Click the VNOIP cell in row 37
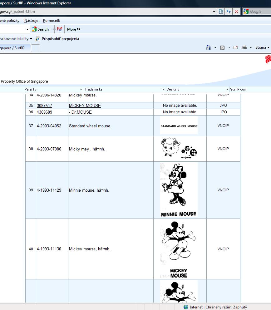Image resolution: width=271 pixels, height=310 pixels. click(x=223, y=126)
